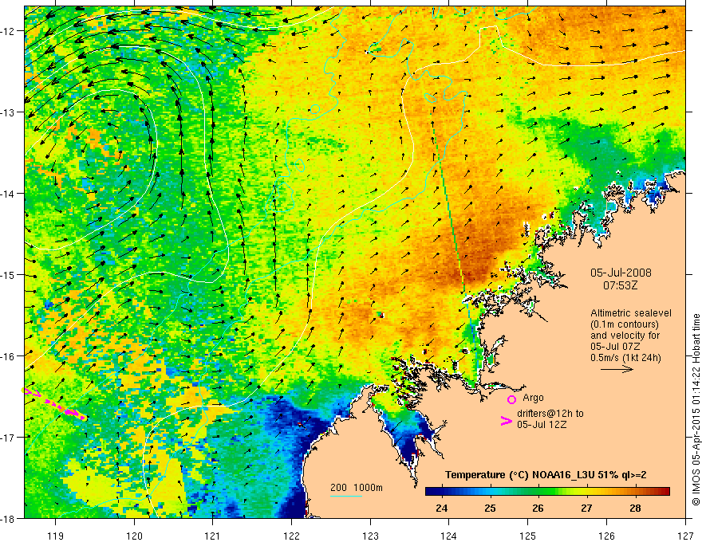Click longitude axis label 123
The width and height of the screenshot is (702, 542).
tap(370, 536)
